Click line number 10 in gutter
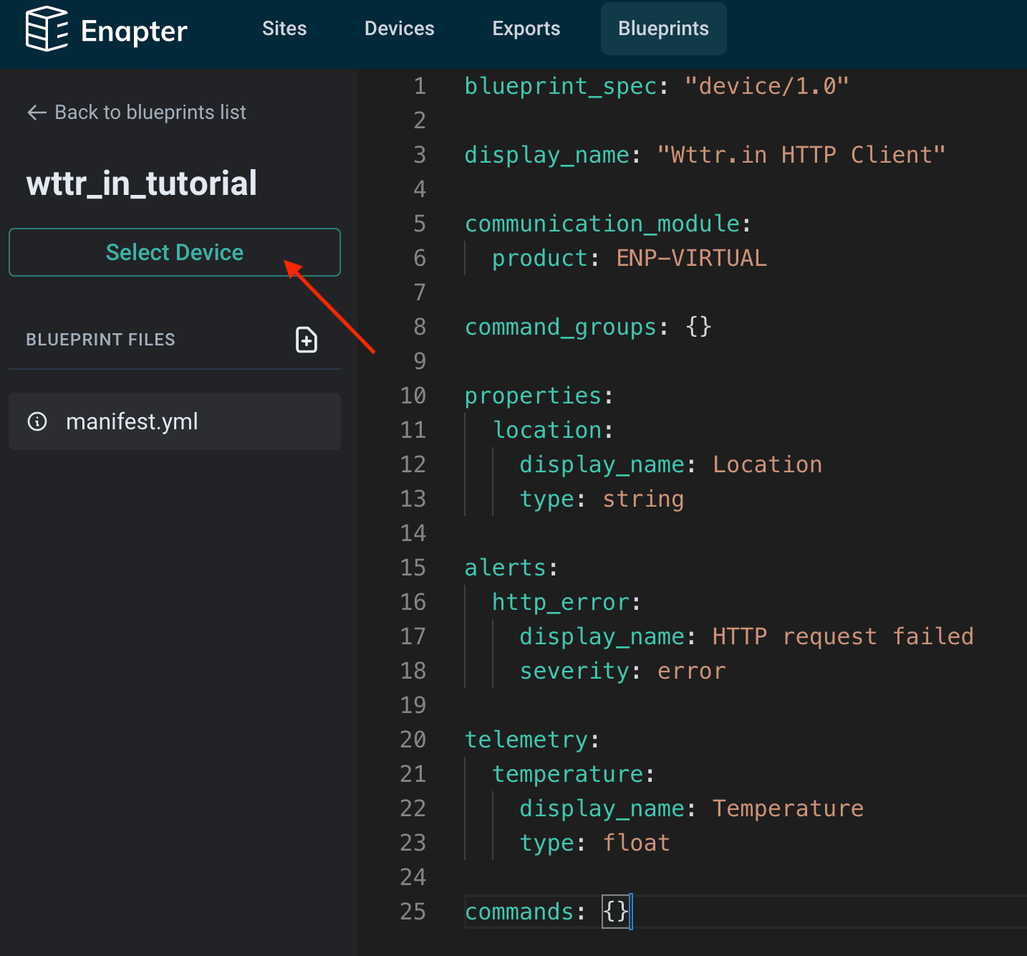The height and width of the screenshot is (956, 1027). (413, 396)
